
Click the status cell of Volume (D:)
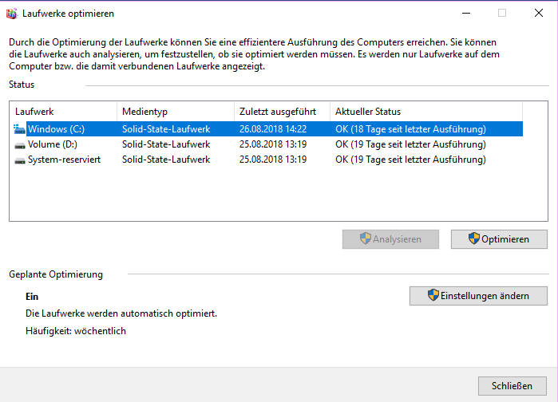pos(410,144)
